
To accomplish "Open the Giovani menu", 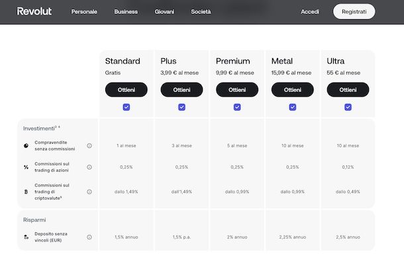I will point(164,12).
